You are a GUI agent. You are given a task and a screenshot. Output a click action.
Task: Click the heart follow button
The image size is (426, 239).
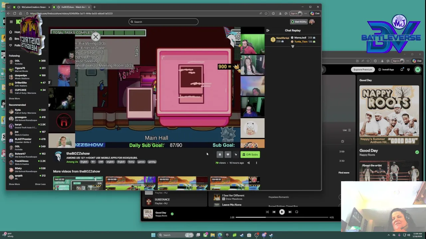pos(228,155)
